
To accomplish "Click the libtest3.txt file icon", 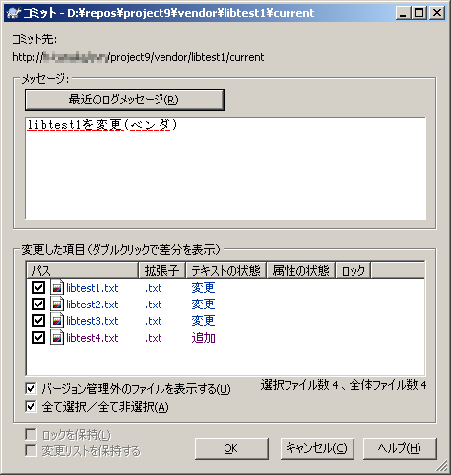I will (57, 321).
